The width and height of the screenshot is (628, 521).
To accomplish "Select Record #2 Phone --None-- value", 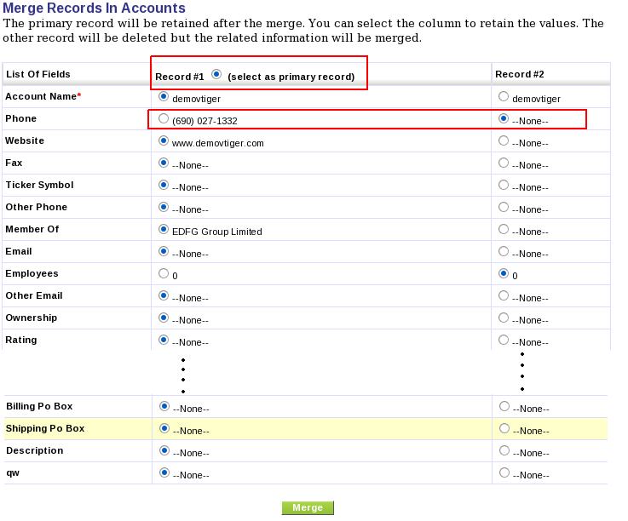I will pos(504,119).
